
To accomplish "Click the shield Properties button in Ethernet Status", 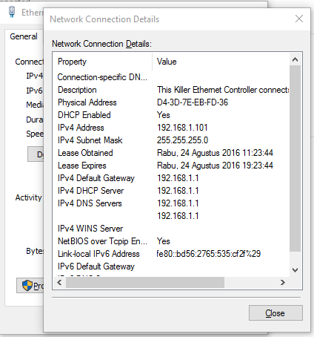I will tap(30, 286).
